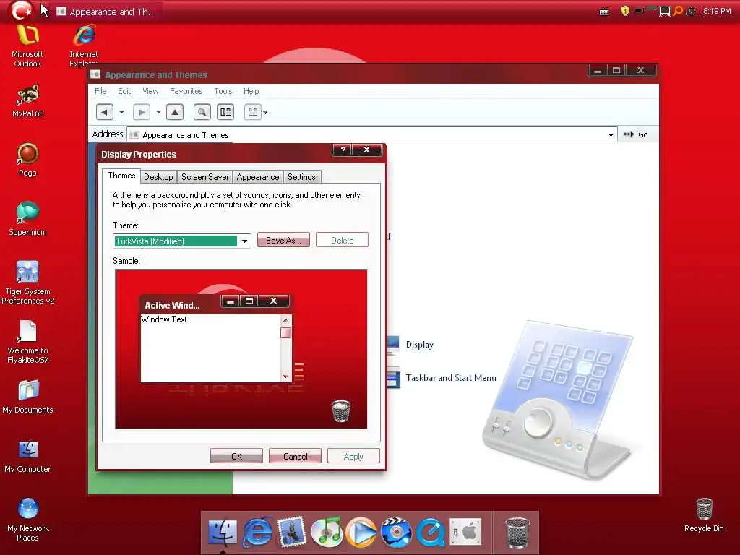
Task: Launch Supermium browser desktop icon
Action: tap(27, 218)
